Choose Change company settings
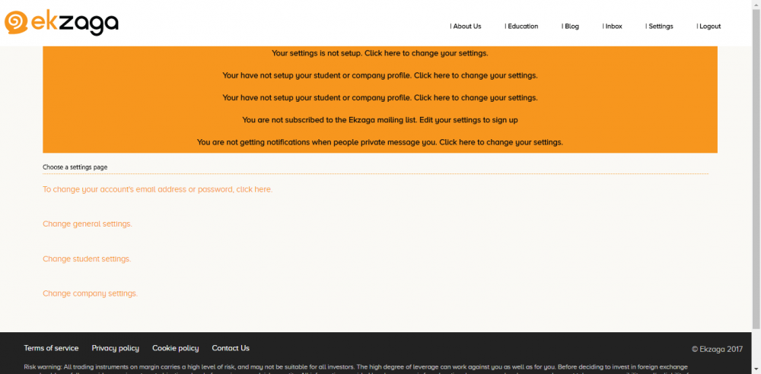Image resolution: width=761 pixels, height=374 pixels. click(x=90, y=293)
